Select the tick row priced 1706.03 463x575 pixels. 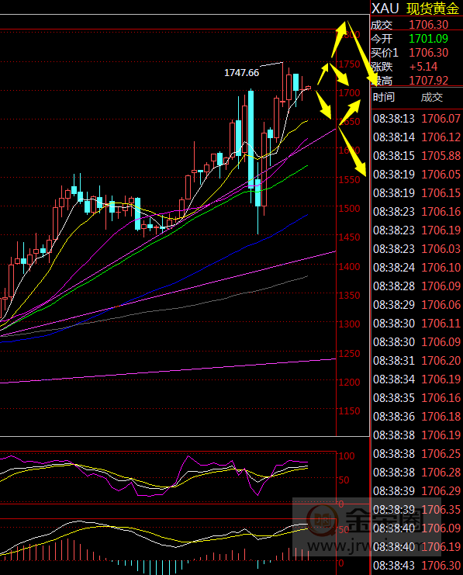[416, 248]
